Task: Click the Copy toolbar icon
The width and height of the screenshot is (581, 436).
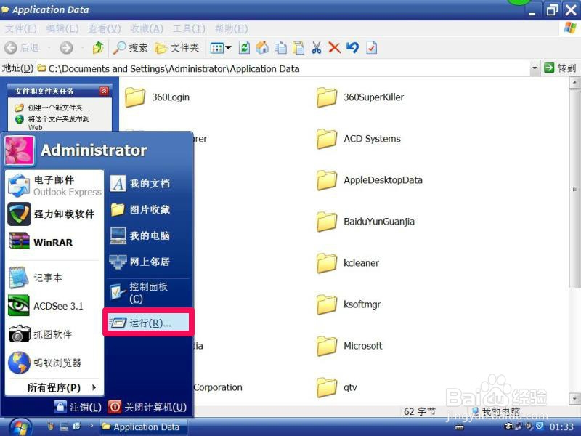Action: point(280,47)
